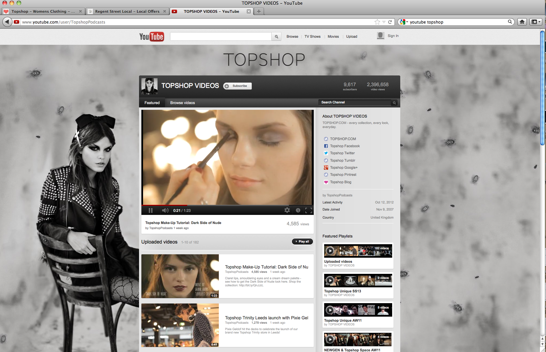Play the Topshop Unique SS13 playlist
The width and height of the screenshot is (546, 352).
358,280
